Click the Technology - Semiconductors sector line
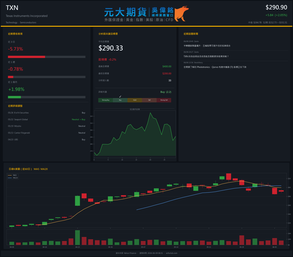Viewport: 293px width, 257px height. 21,22
